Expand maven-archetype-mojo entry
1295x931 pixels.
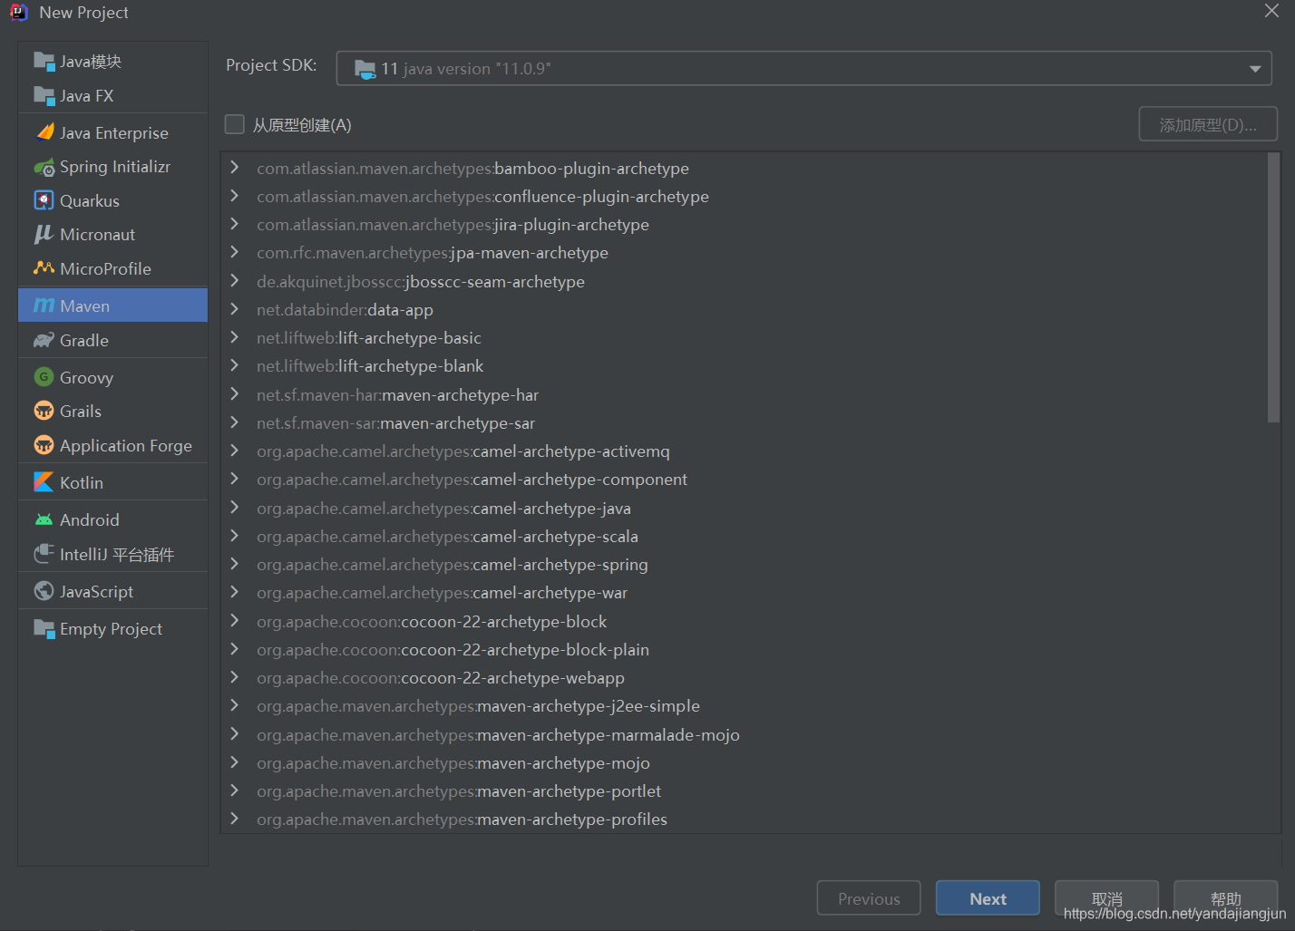235,762
